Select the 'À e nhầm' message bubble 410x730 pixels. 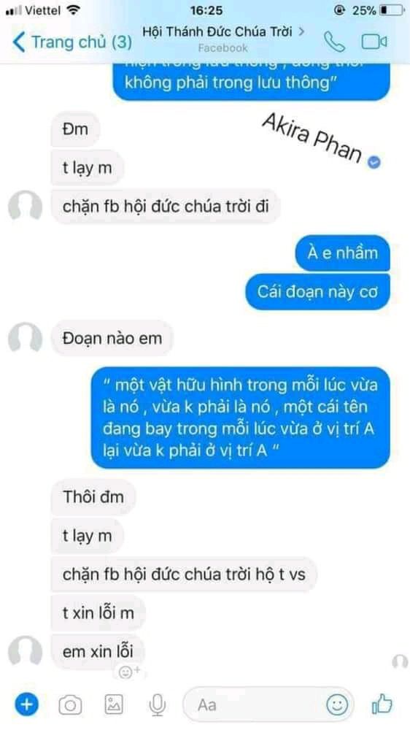point(343,253)
